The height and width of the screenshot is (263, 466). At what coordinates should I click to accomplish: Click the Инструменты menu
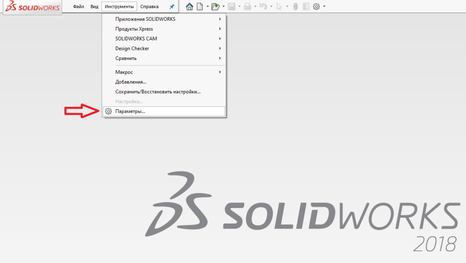click(x=119, y=6)
